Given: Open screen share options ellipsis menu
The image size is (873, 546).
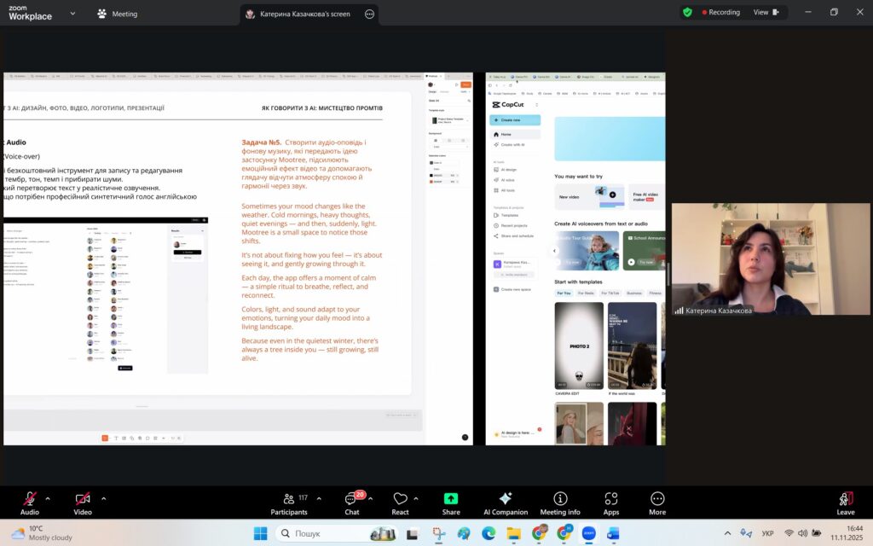Looking at the screenshot, I should pos(369,14).
